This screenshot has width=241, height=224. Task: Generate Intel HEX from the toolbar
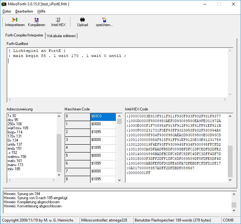click(59, 22)
